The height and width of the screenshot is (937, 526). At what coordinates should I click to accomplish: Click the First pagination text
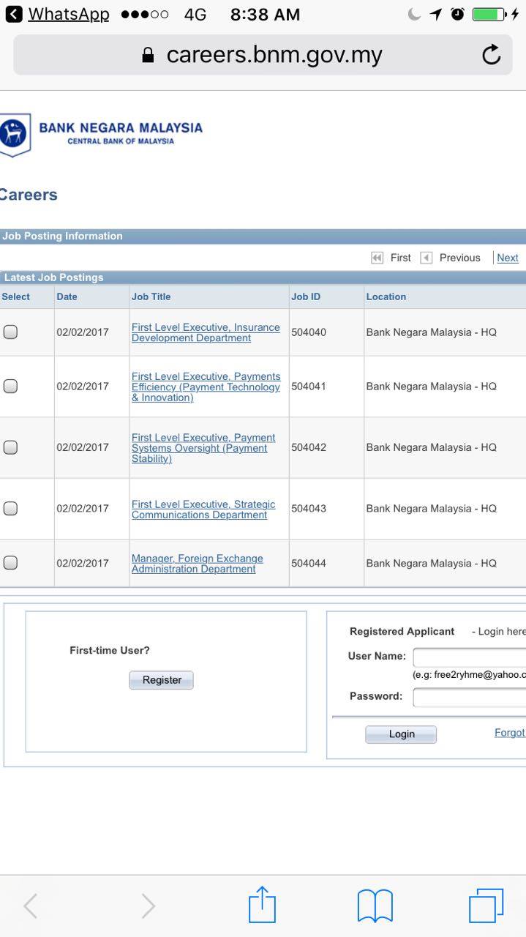[x=401, y=258]
